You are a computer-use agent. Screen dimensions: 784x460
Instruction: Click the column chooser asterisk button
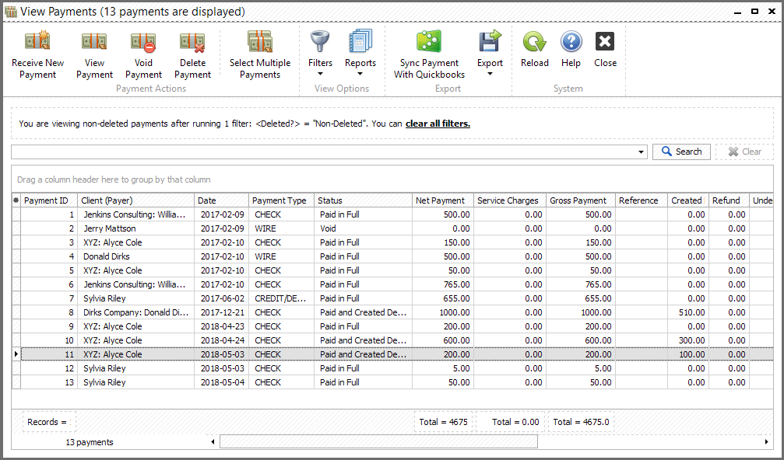point(16,200)
